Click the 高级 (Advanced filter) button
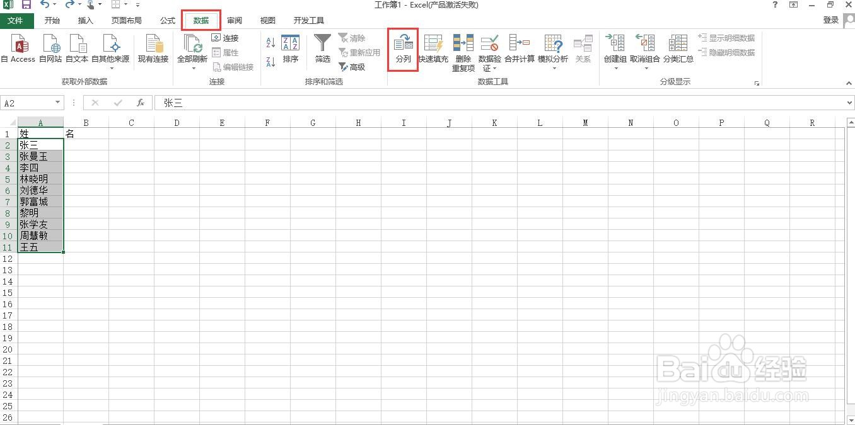Image resolution: width=855 pixels, height=425 pixels. pyautogui.click(x=356, y=67)
